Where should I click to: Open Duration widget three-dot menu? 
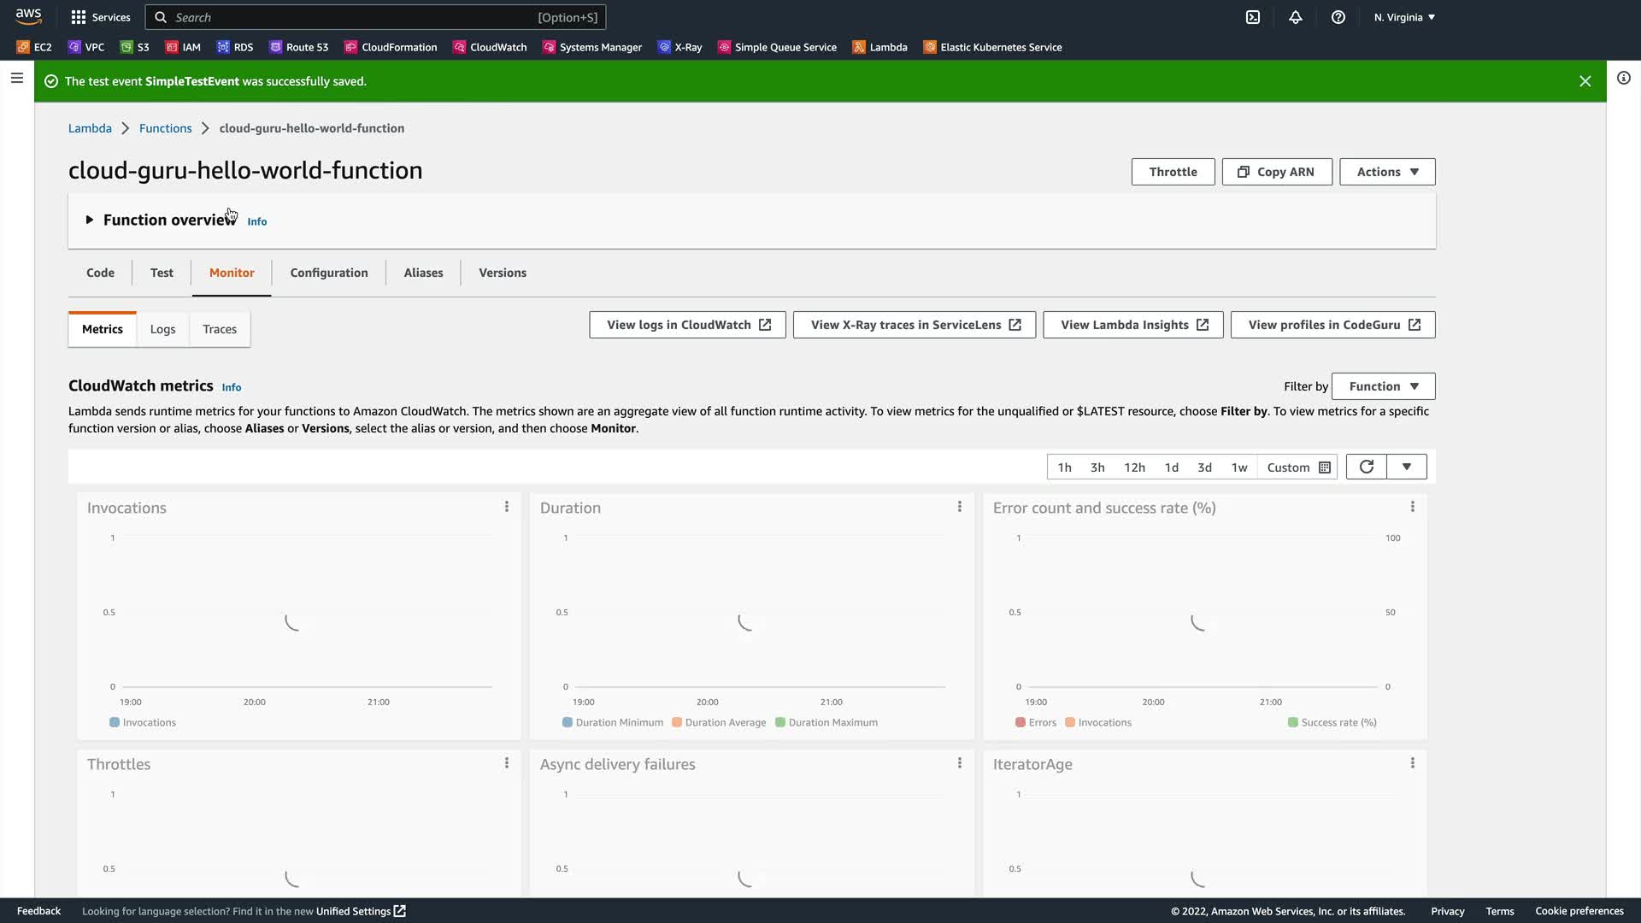coord(960,507)
